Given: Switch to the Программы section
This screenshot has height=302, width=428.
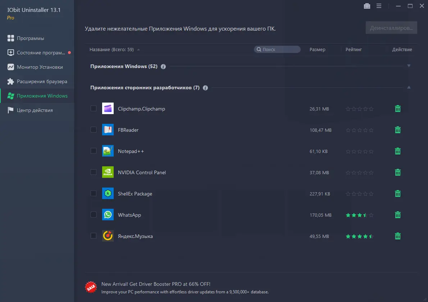Looking at the screenshot, I should pyautogui.click(x=10, y=38).
